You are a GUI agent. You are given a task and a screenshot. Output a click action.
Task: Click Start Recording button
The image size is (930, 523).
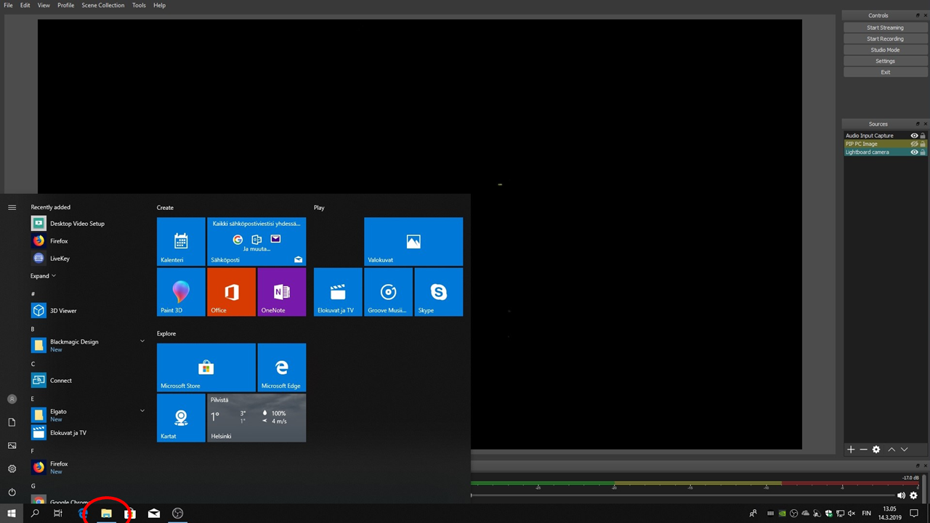(885, 39)
